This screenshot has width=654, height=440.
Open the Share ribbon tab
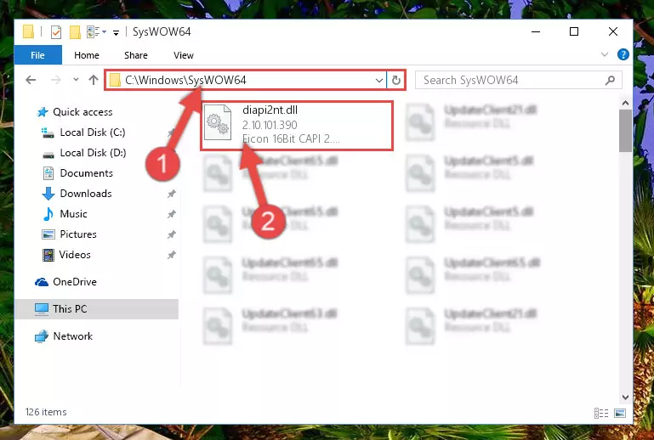[136, 55]
